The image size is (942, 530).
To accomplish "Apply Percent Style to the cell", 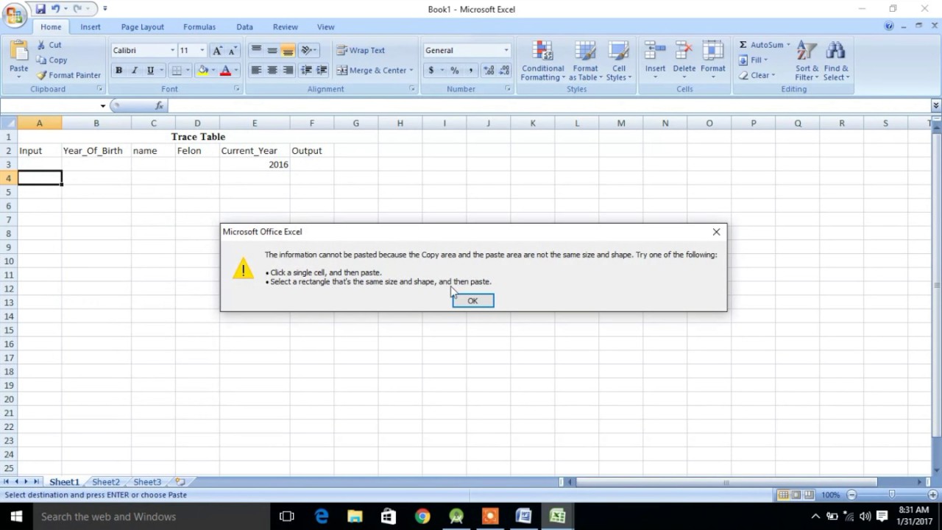I will click(455, 70).
